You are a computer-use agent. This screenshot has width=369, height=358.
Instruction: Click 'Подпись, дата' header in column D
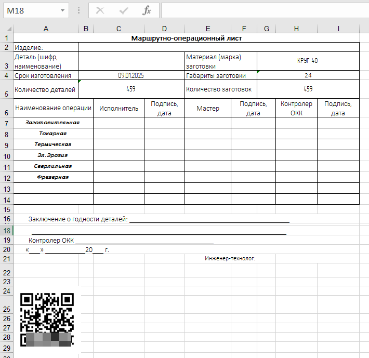[x=164, y=108]
